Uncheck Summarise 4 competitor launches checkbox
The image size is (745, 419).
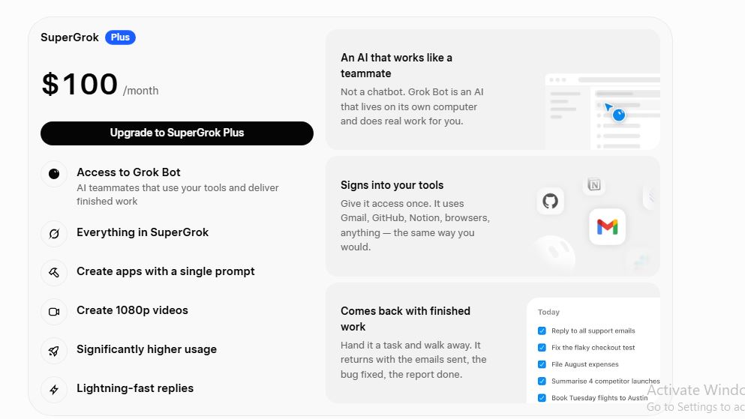pos(542,381)
